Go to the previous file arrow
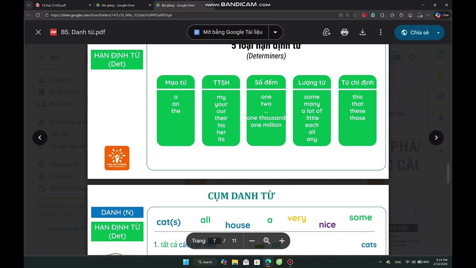 pos(40,137)
